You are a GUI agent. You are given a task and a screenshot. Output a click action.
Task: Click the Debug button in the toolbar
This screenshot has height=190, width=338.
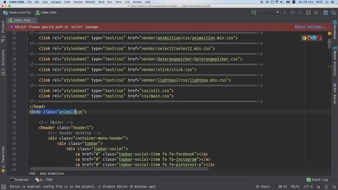(x=293, y=13)
